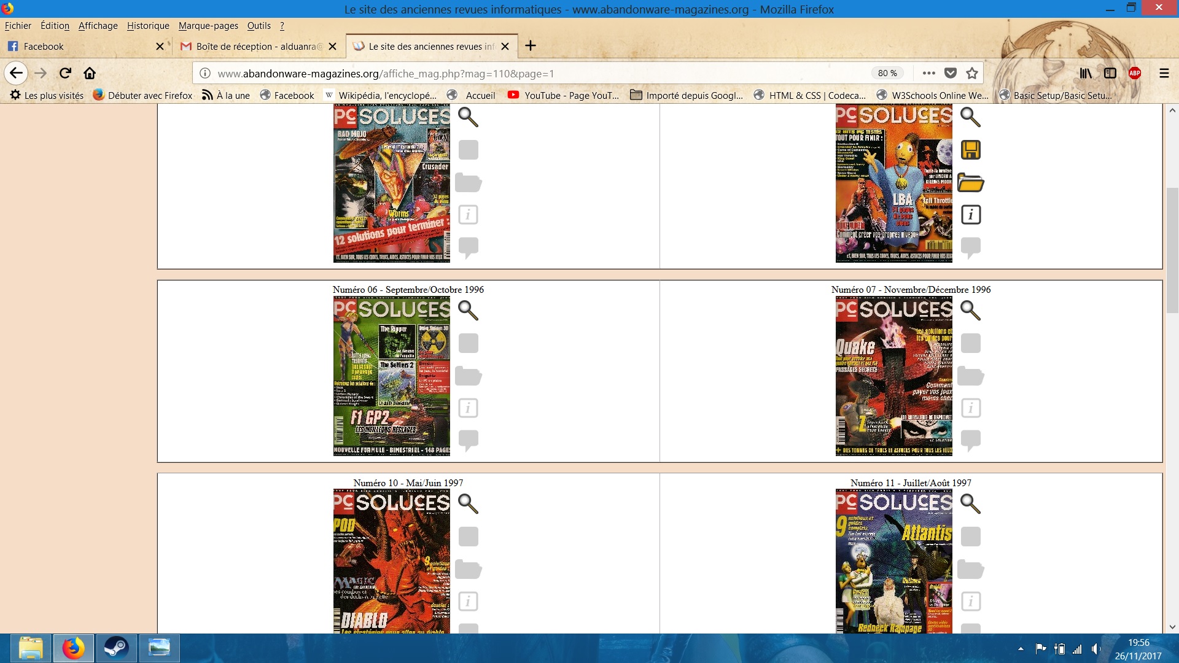1179x663 pixels.
Task: Expand the page actions three-dots menu
Action: [x=928, y=73]
